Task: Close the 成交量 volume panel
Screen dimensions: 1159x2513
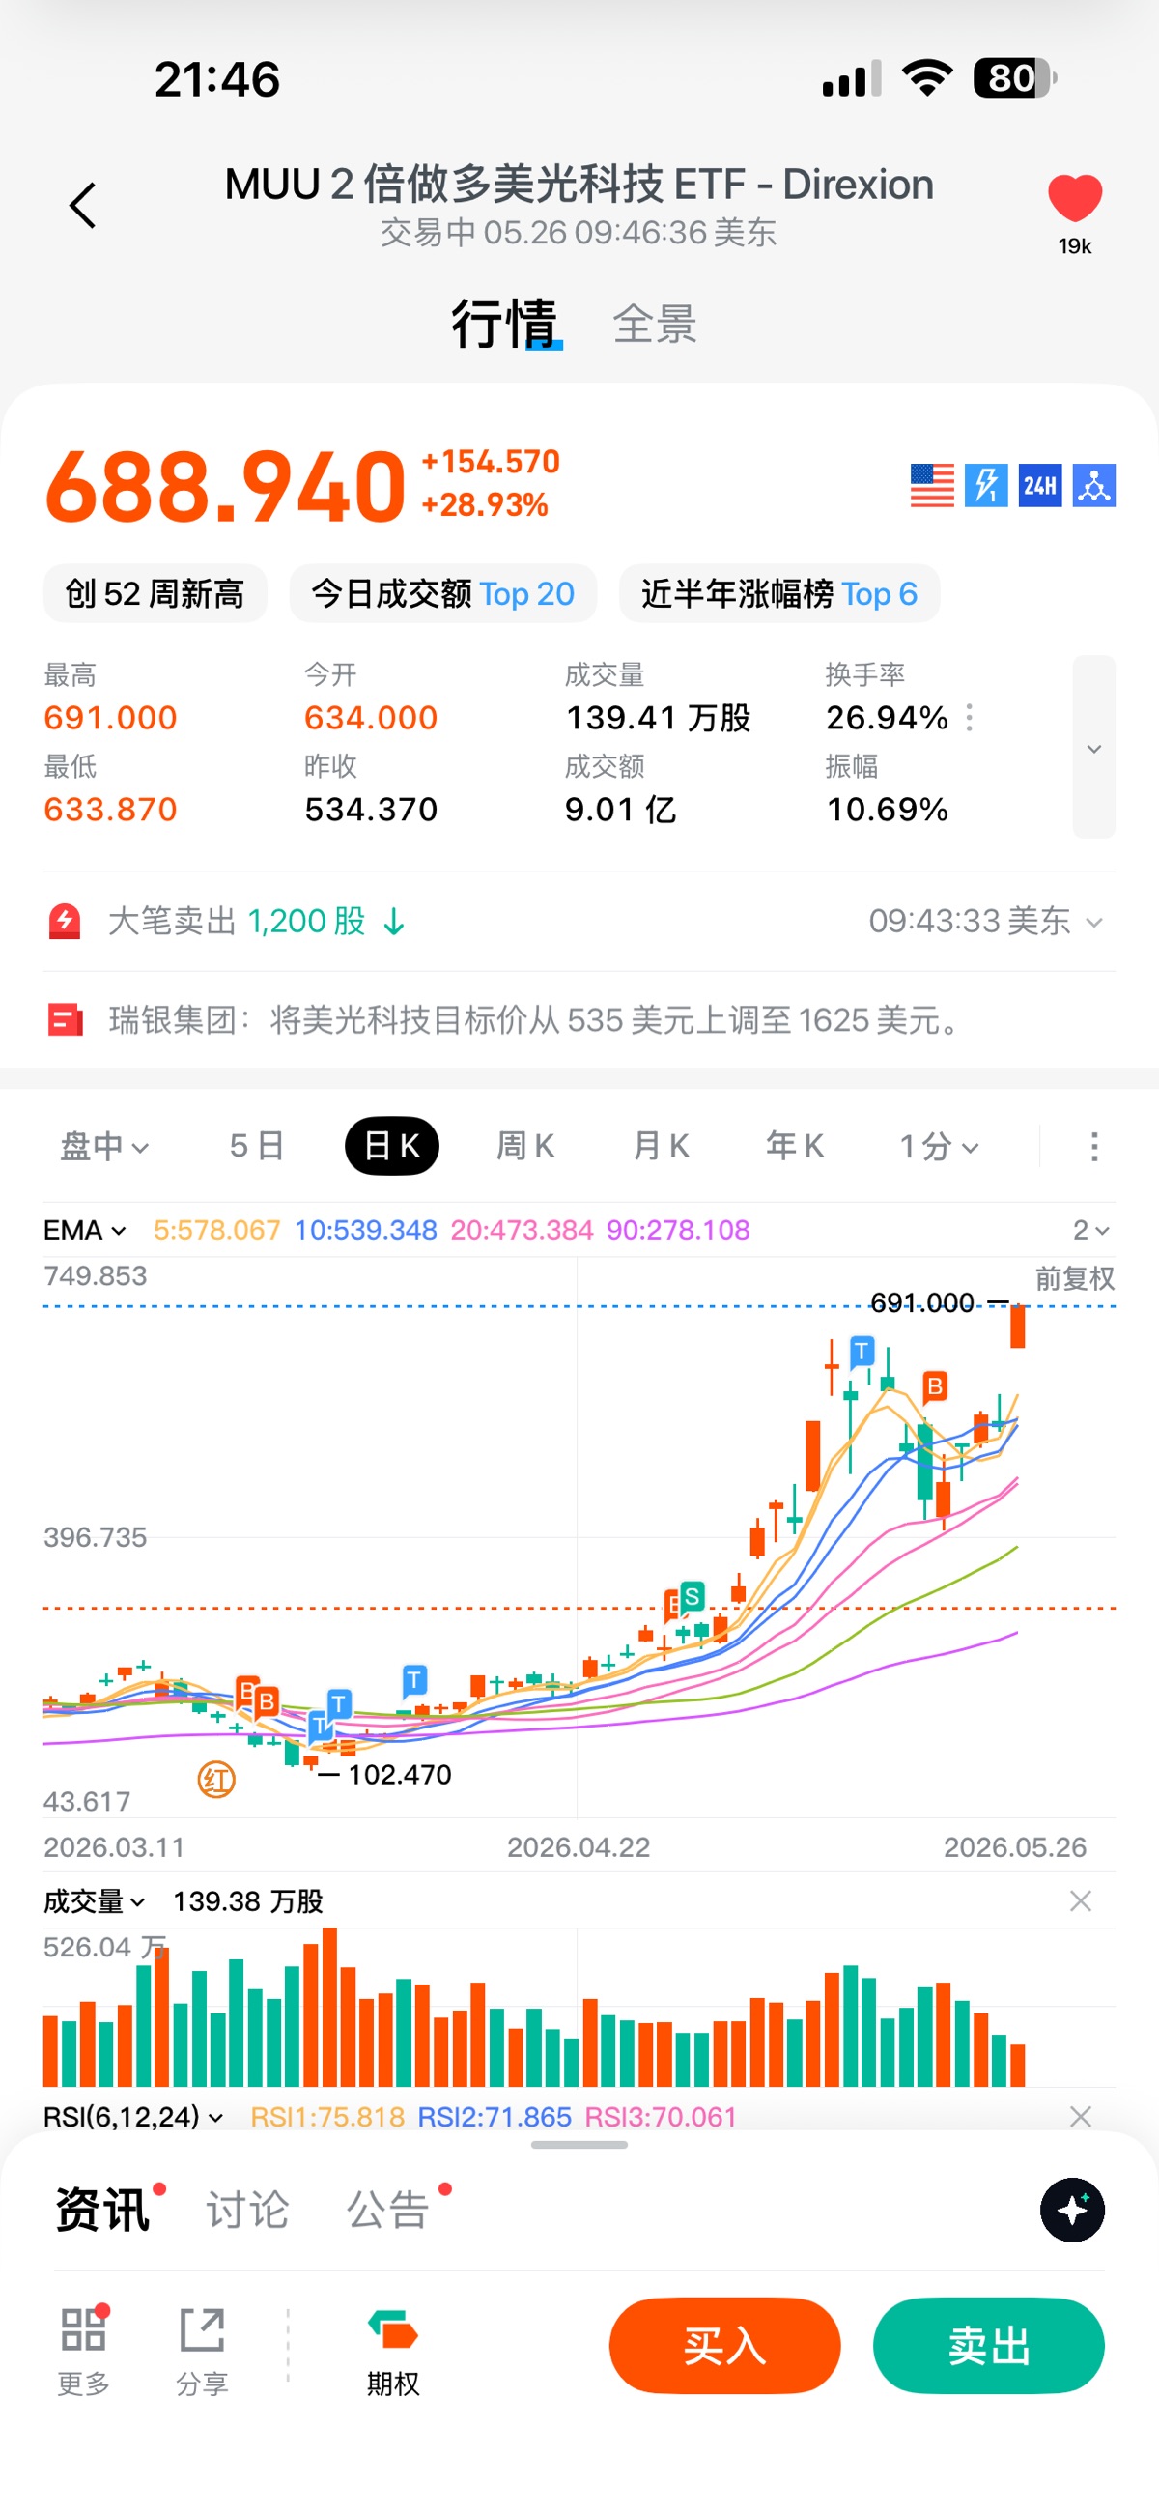Action: point(1080,1901)
